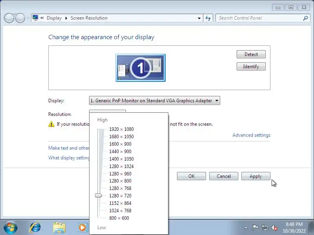
Task: Open Windows Explorer folder on taskbar
Action: 59,228
